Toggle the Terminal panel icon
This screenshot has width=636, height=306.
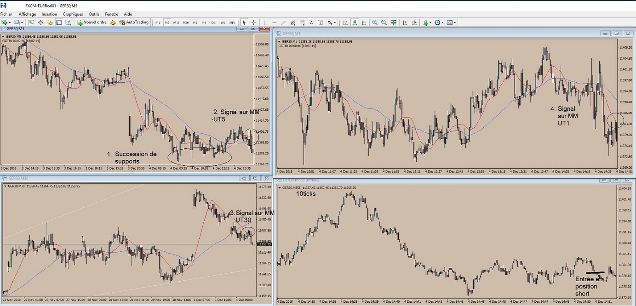[59, 23]
